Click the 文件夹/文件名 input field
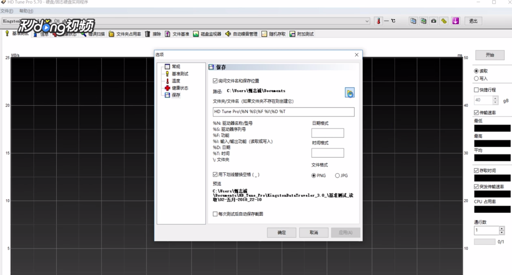 [x=284, y=112]
